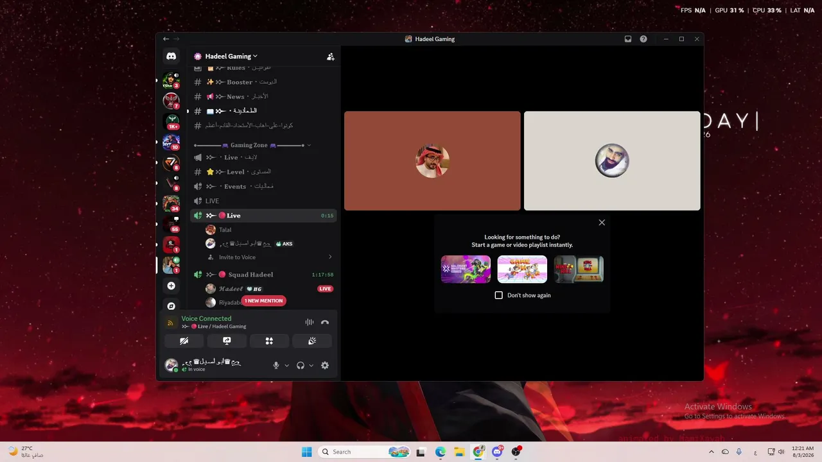Start the red arcade-machine activity thumbnail

coord(579,269)
